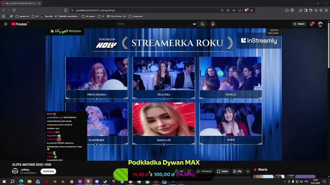Open Epic Games Launcher from the taskbar
Viewport: 330px width, 185px height.
coord(114,182)
